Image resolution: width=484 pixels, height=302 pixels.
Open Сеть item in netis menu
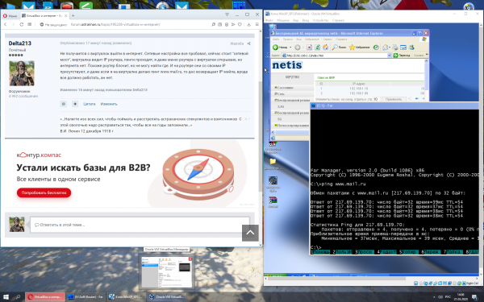pos(279,93)
